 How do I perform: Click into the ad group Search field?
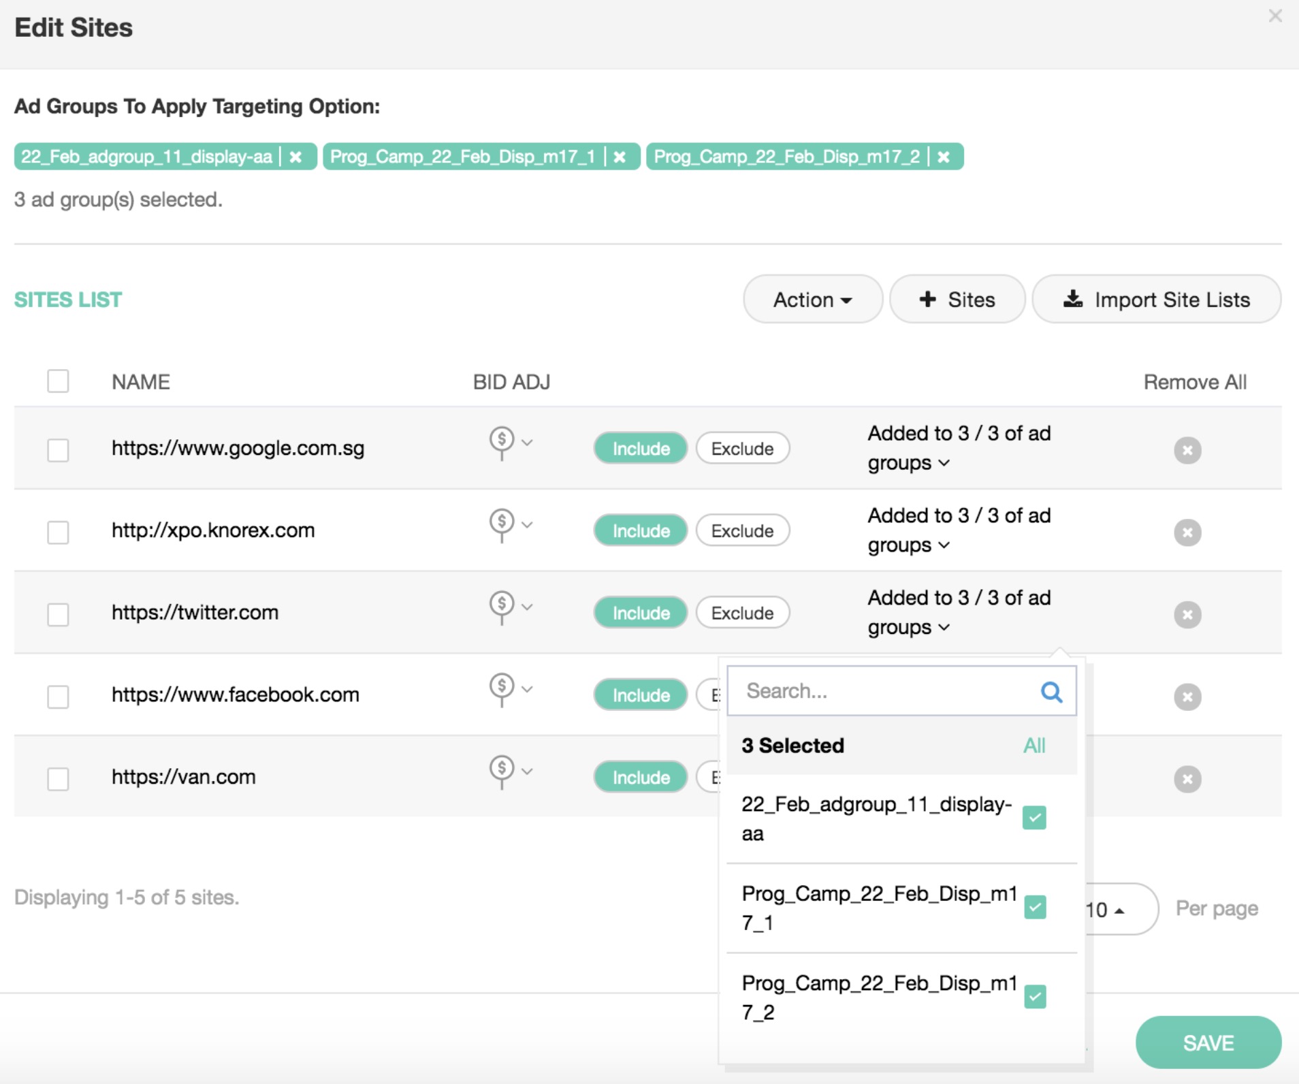885,691
